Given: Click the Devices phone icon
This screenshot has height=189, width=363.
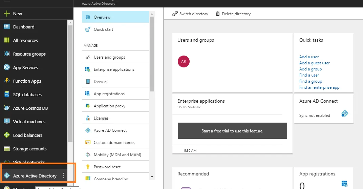Looking at the screenshot, I should pos(88,82).
